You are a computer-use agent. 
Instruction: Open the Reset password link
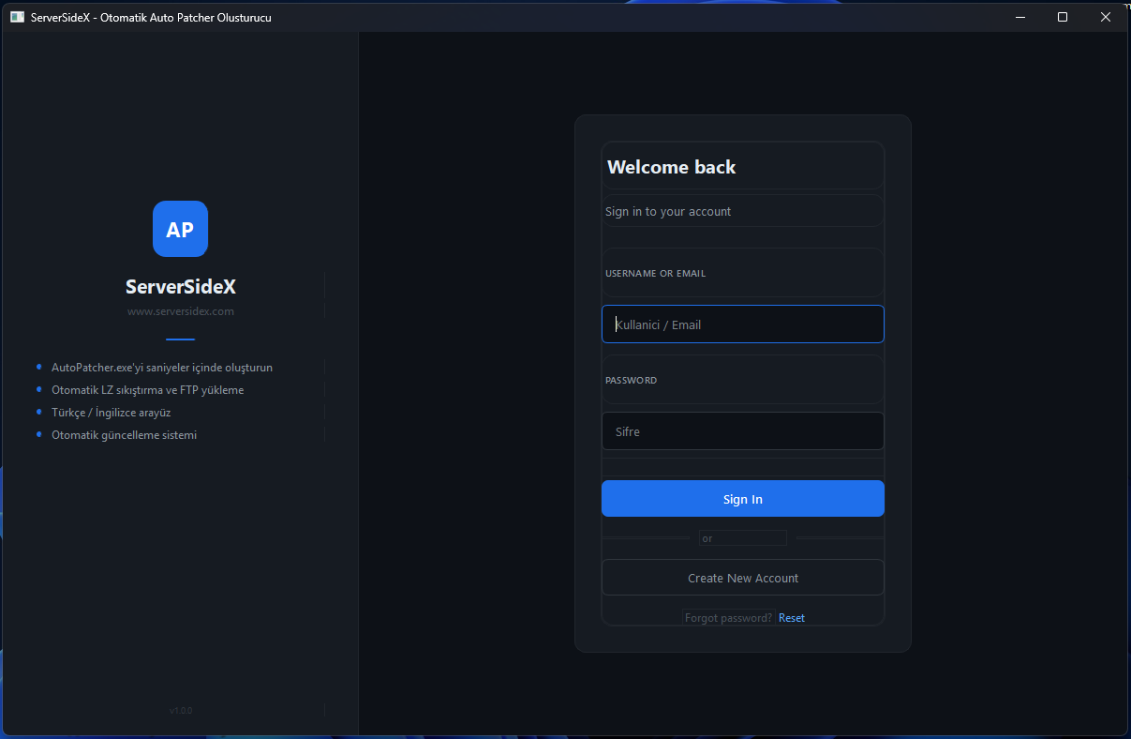(792, 618)
